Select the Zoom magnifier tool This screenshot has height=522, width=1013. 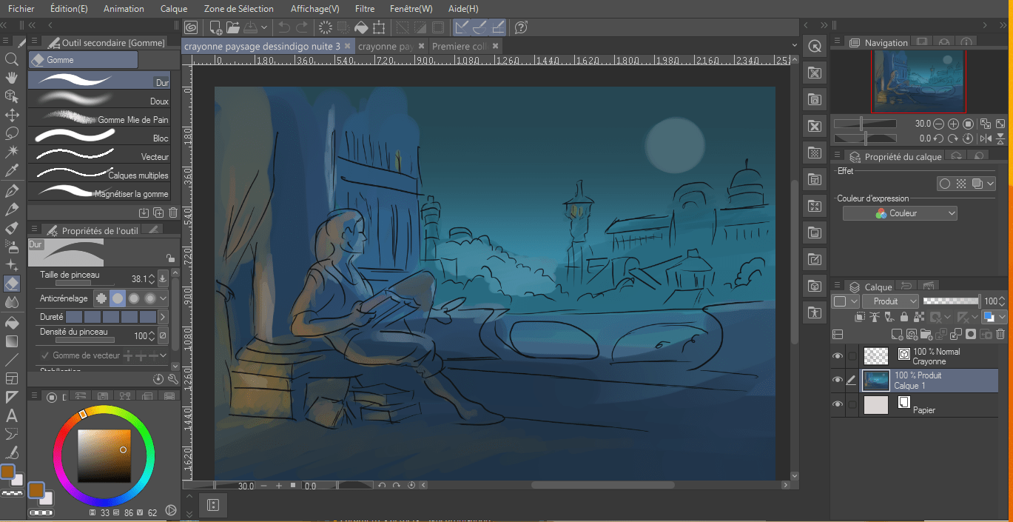pos(12,59)
